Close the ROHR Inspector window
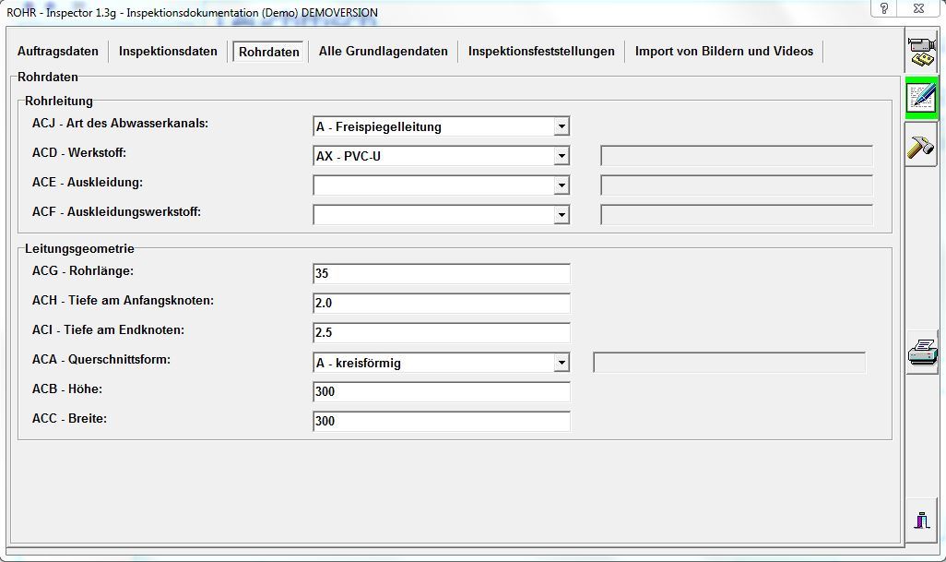 click(x=919, y=8)
